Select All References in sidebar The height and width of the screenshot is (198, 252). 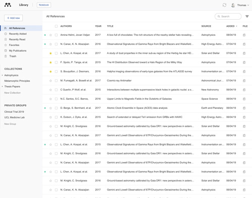[x=21, y=28]
